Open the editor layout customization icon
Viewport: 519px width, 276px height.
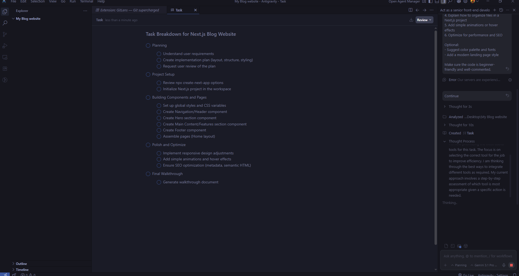click(x=424, y=2)
